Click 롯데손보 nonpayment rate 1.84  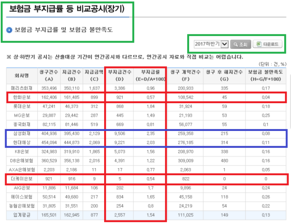pyautogui.click(x=150, y=106)
